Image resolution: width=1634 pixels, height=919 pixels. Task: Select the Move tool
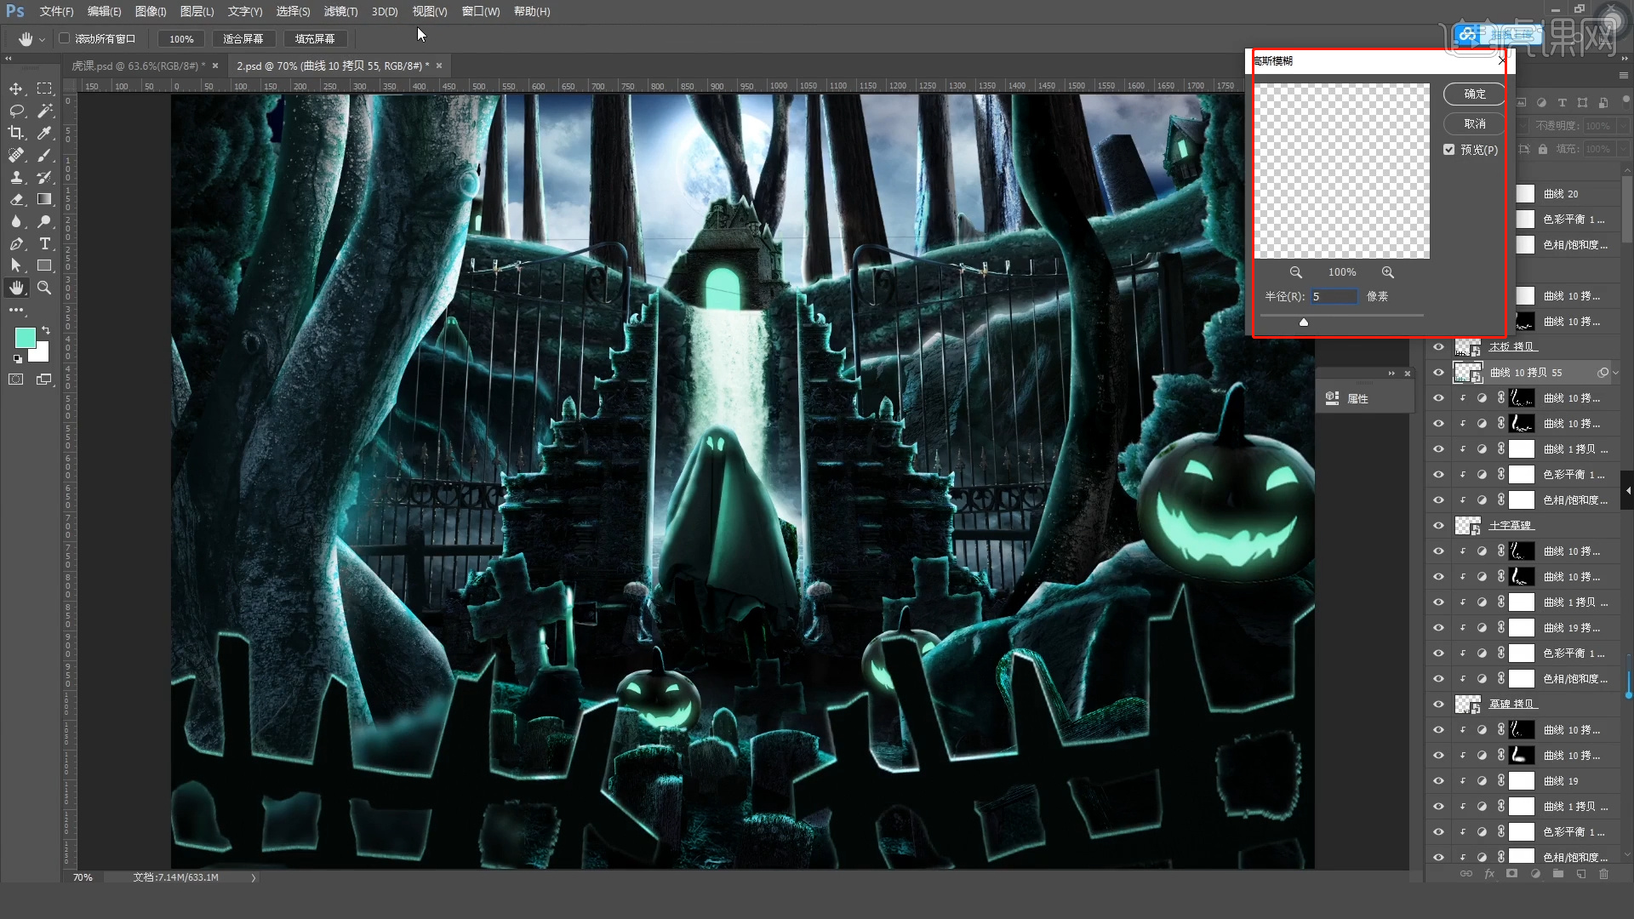click(x=16, y=88)
